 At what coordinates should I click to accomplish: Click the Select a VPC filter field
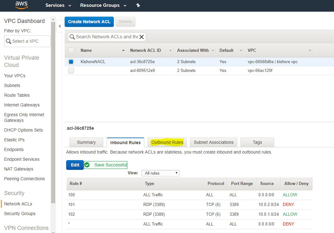27,41
